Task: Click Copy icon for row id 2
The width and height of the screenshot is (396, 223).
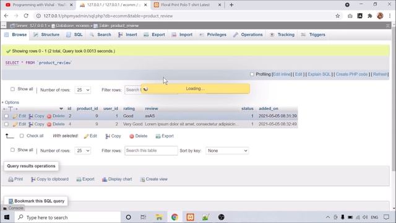Action: click(x=31, y=116)
